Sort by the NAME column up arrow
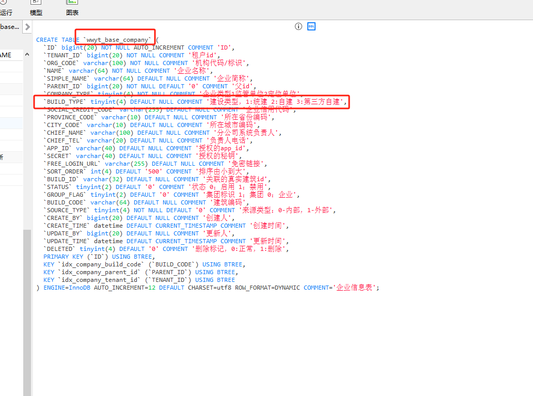This screenshot has height=396, width=533. coord(27,54)
